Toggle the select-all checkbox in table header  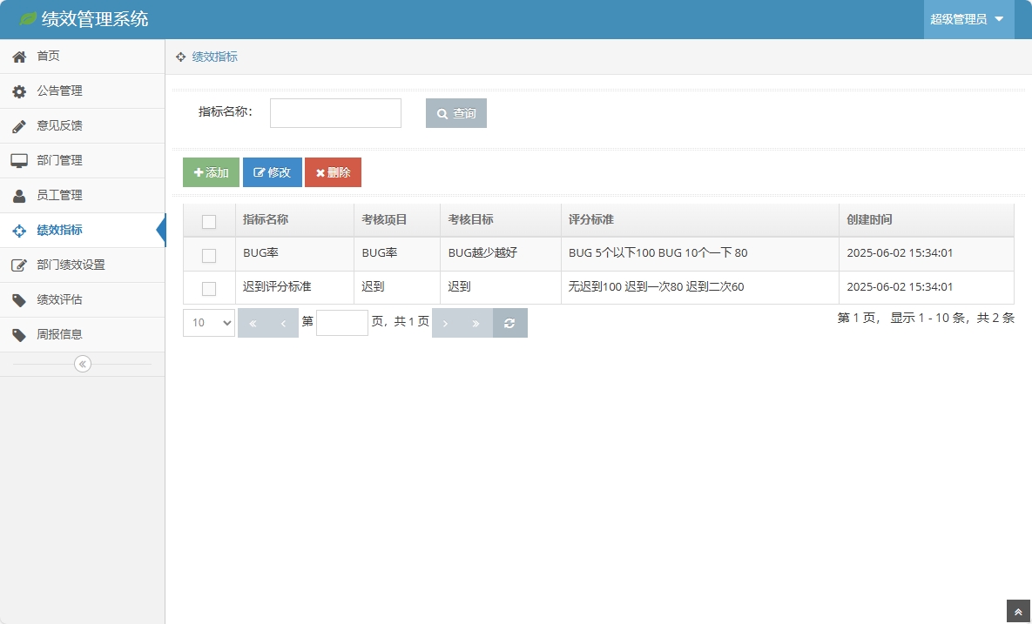(x=209, y=221)
